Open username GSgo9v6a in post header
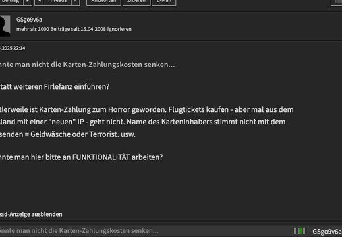The height and width of the screenshot is (237, 342). [x=29, y=20]
